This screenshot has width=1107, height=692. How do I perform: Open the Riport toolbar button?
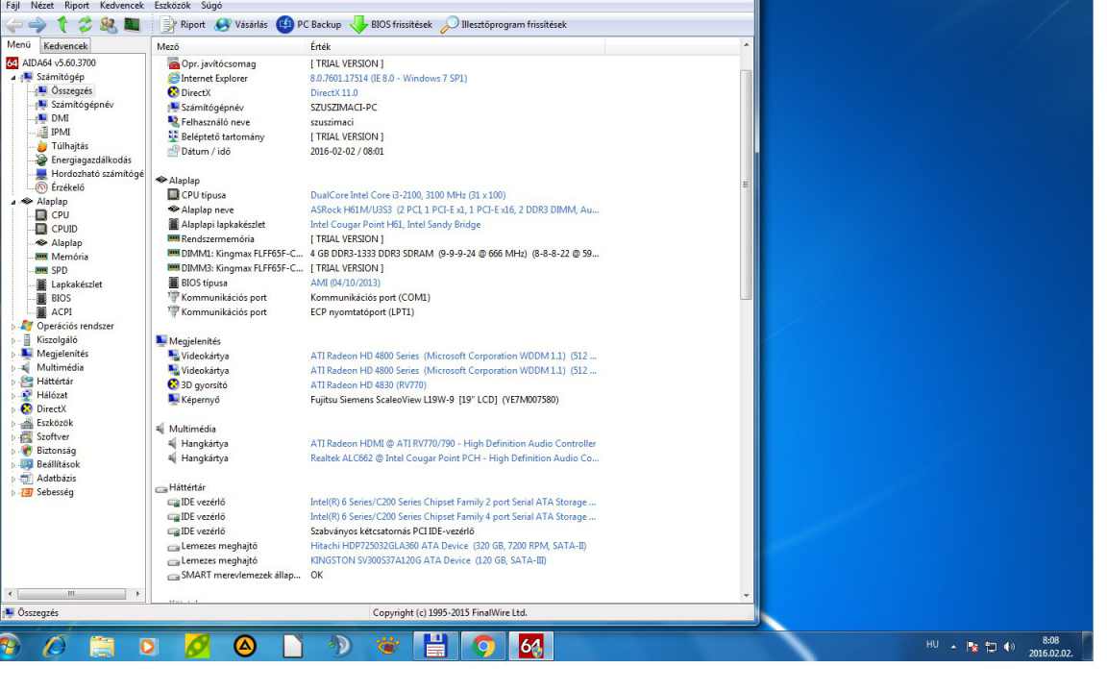pyautogui.click(x=183, y=25)
